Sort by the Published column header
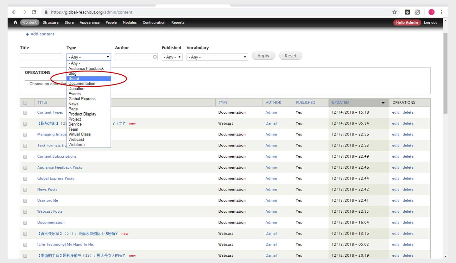This screenshot has height=263, width=456. tap(306, 103)
